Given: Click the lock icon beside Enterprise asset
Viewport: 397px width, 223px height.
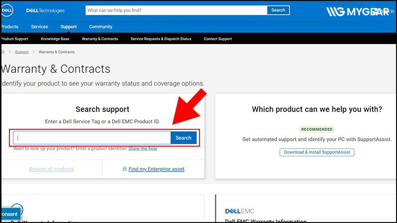Looking at the screenshot, I should tap(125, 169).
